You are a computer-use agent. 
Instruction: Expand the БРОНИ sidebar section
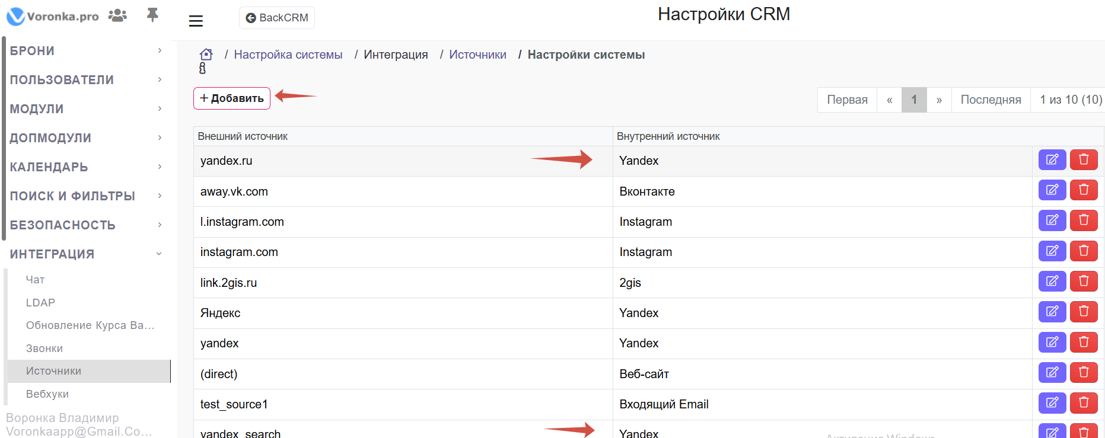tap(85, 51)
